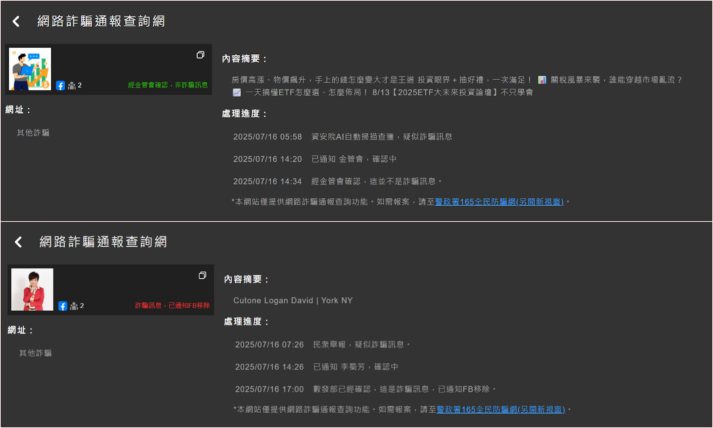Click the copy icon on the ETF investment card
This screenshot has height=428, width=713.
point(201,55)
